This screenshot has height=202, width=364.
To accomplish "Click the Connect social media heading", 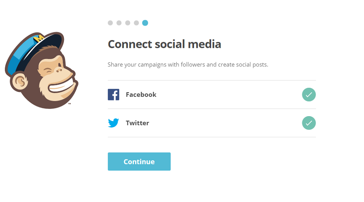I will pyautogui.click(x=164, y=44).
